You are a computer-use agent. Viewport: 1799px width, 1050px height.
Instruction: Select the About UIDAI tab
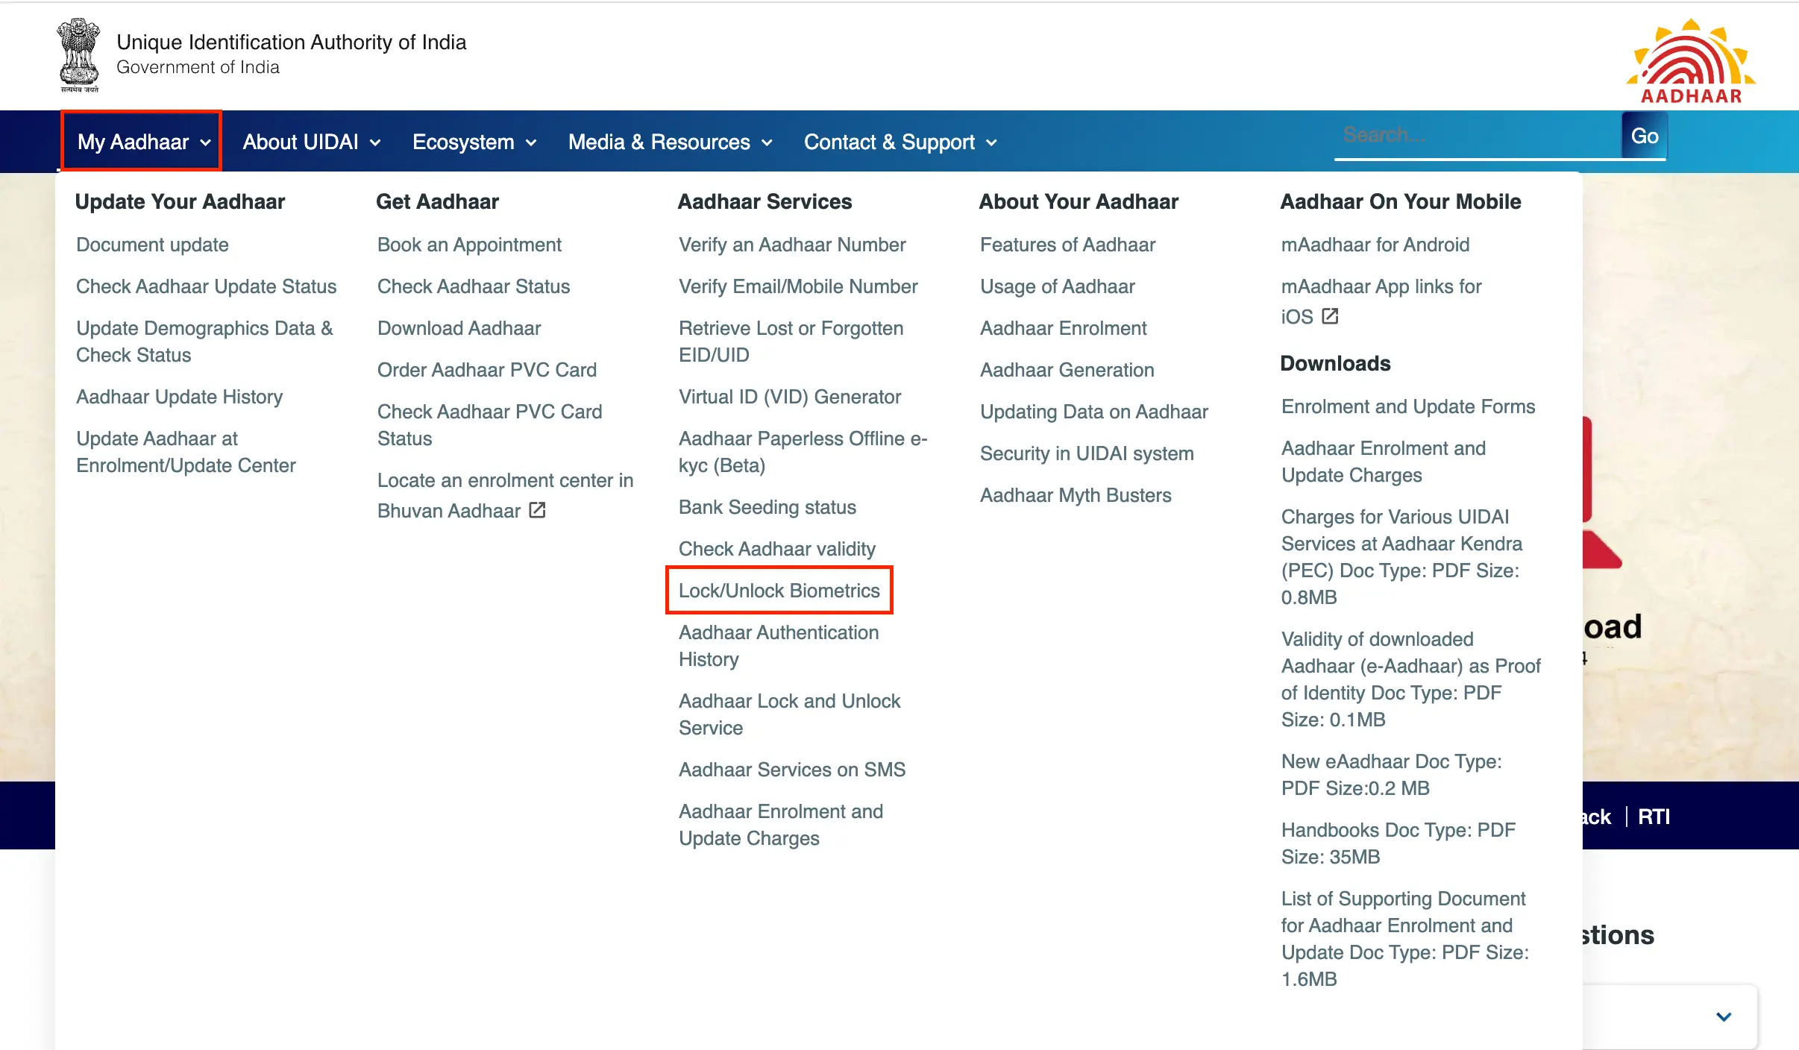coord(313,141)
